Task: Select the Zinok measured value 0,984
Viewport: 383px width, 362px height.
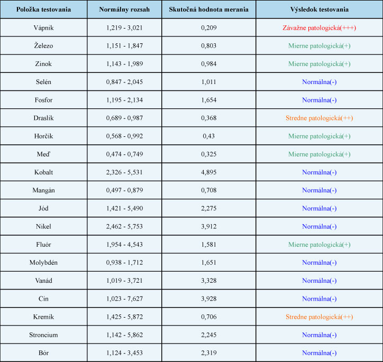Action: tap(208, 64)
